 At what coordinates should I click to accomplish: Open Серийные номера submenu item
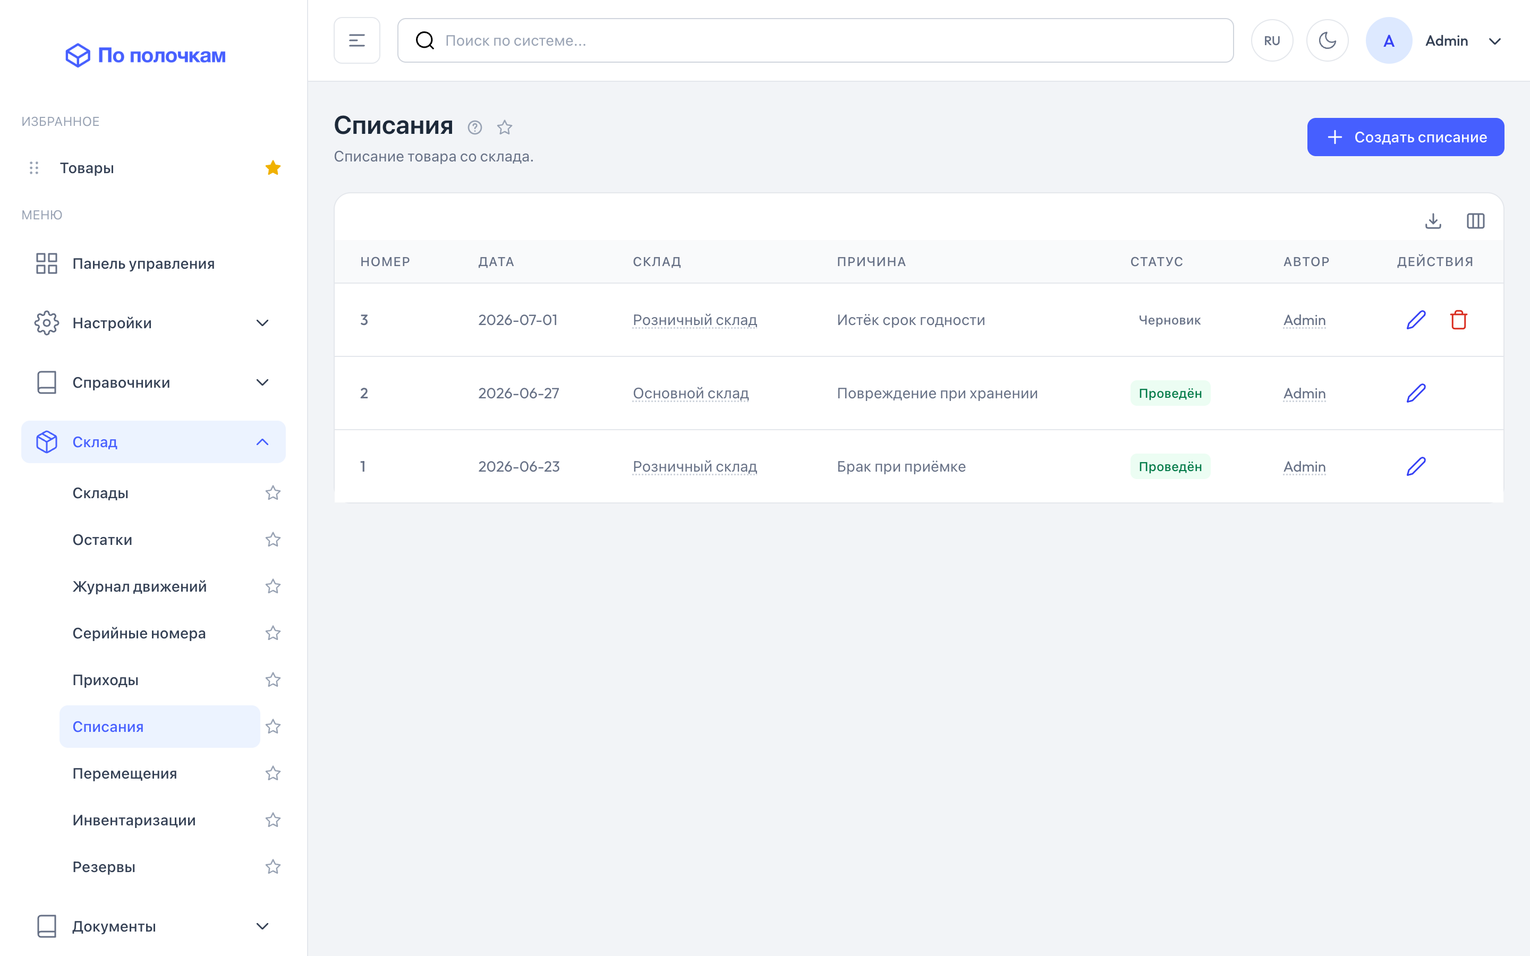pyautogui.click(x=139, y=634)
